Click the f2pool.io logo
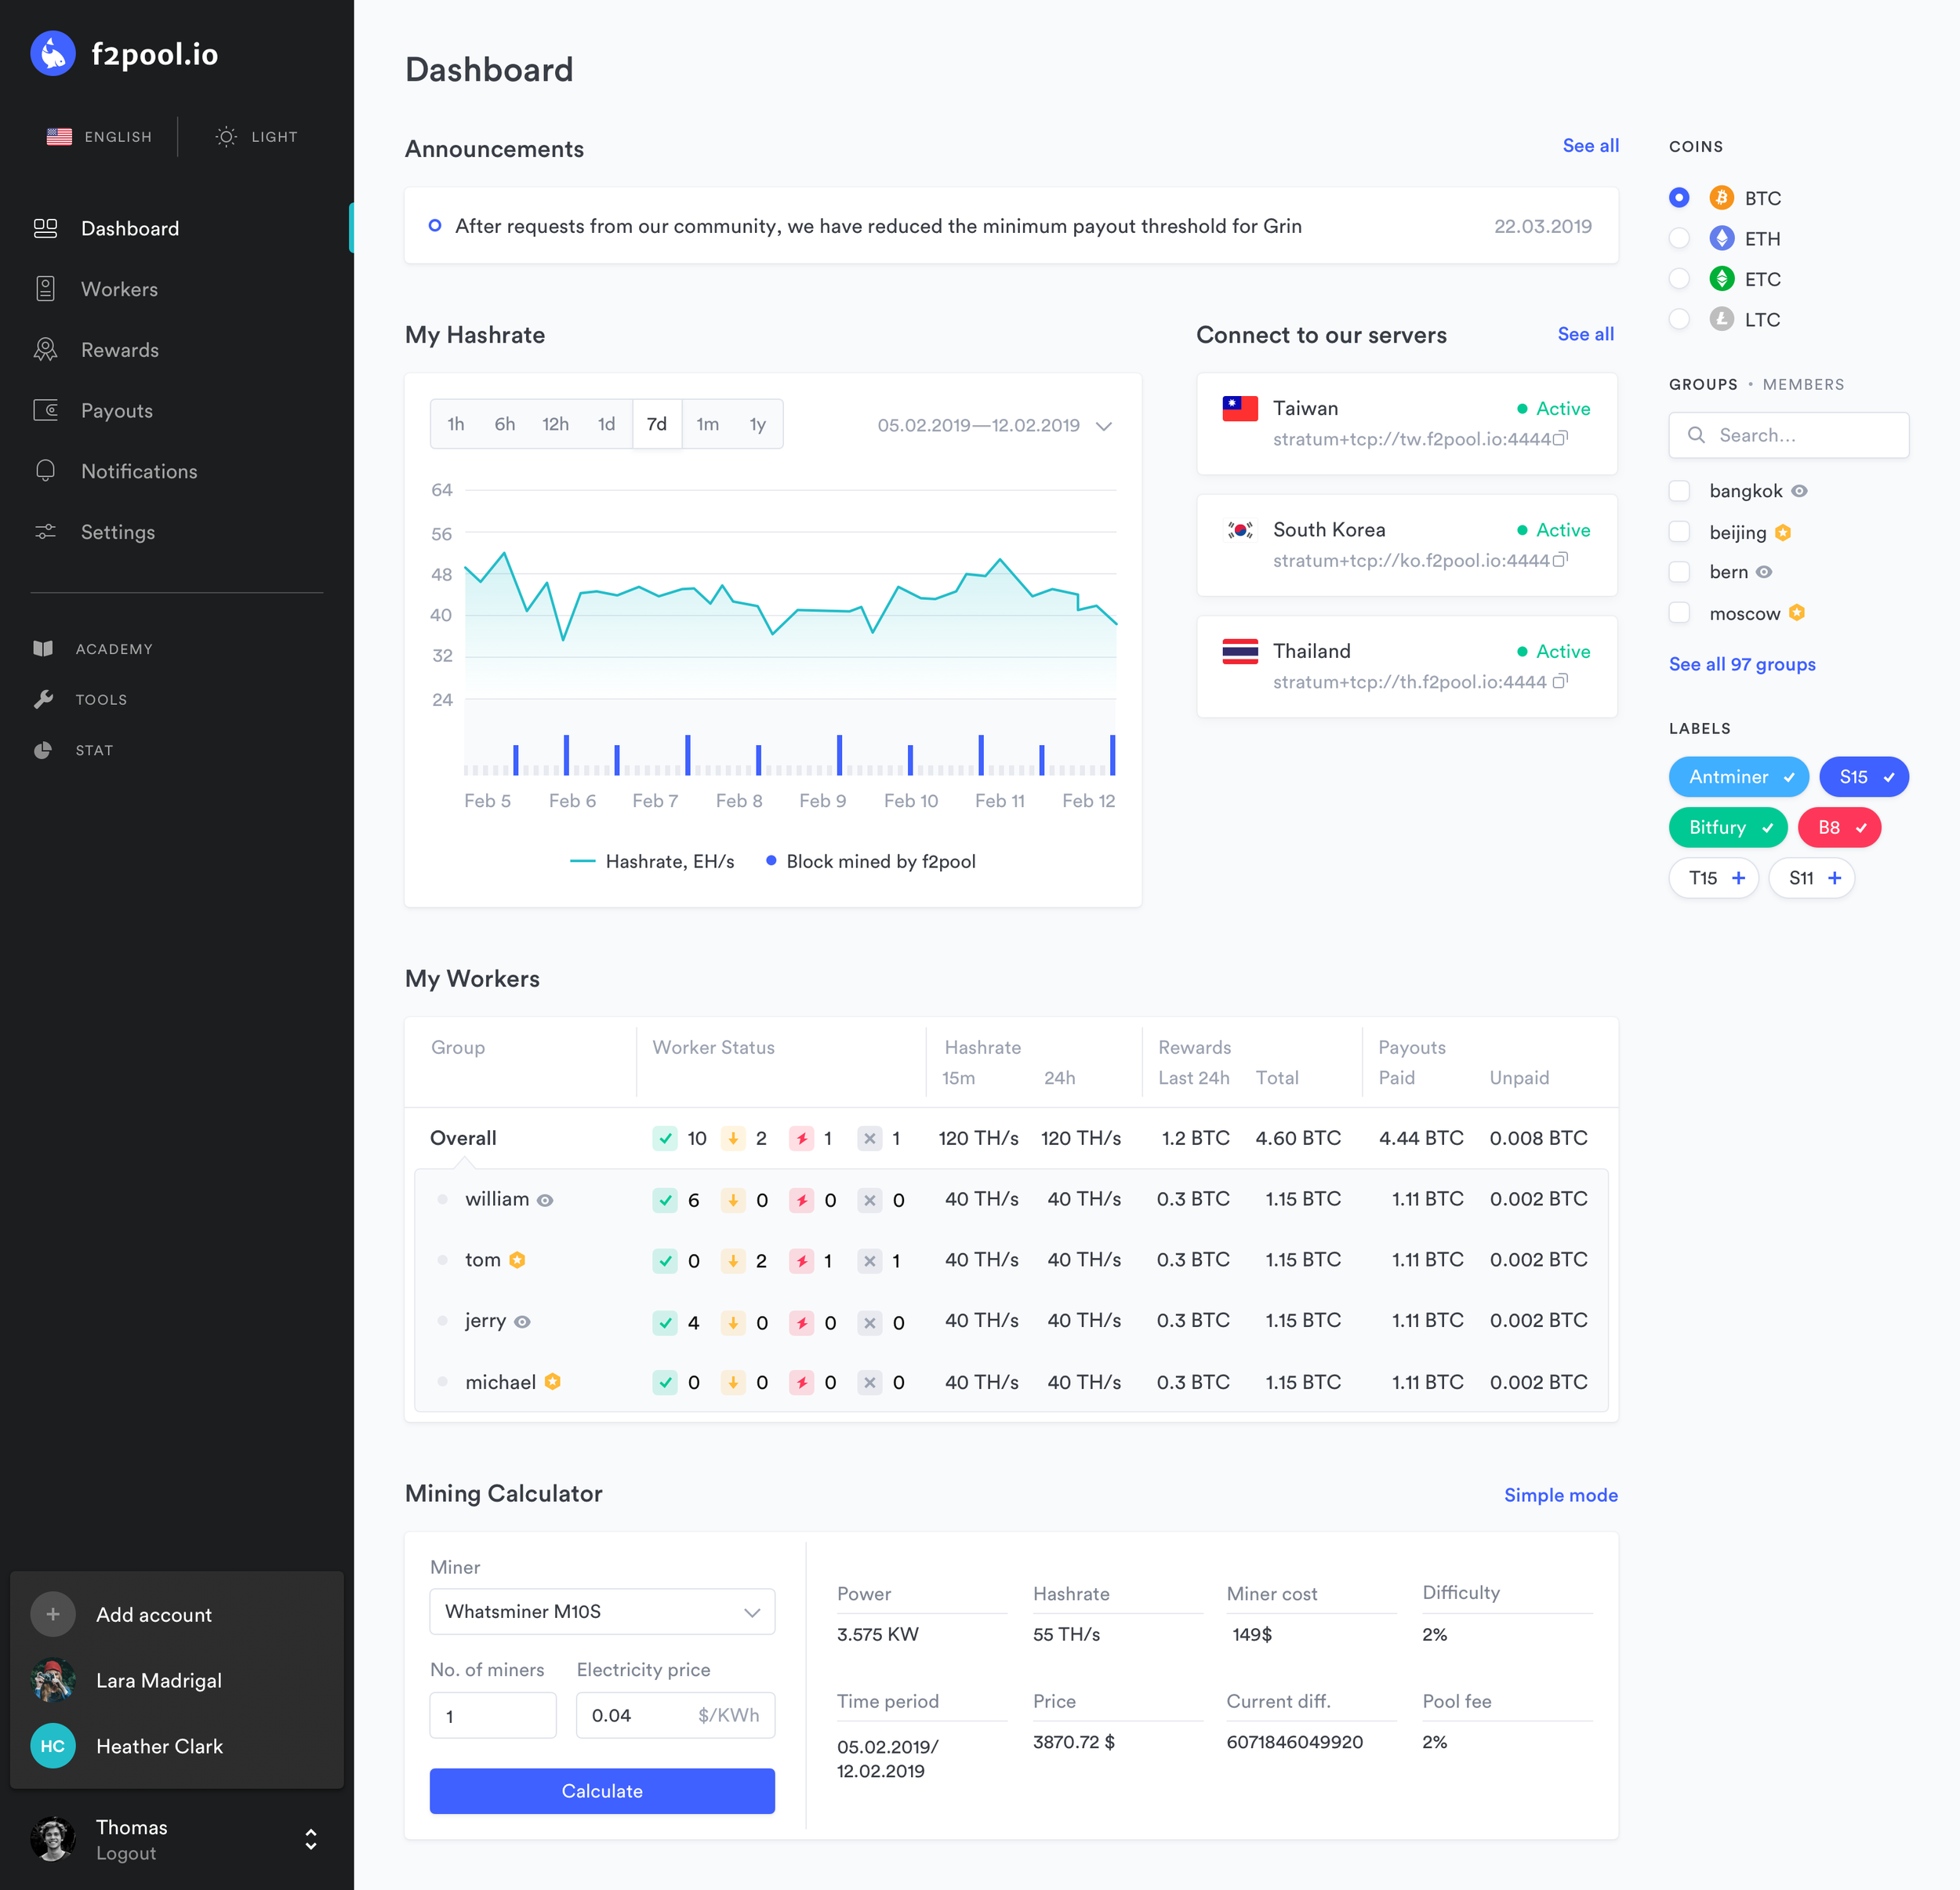Image resolution: width=1960 pixels, height=1890 pixels. (124, 53)
